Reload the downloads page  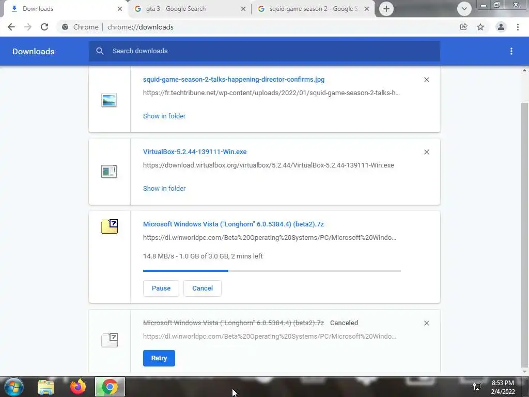tap(44, 27)
